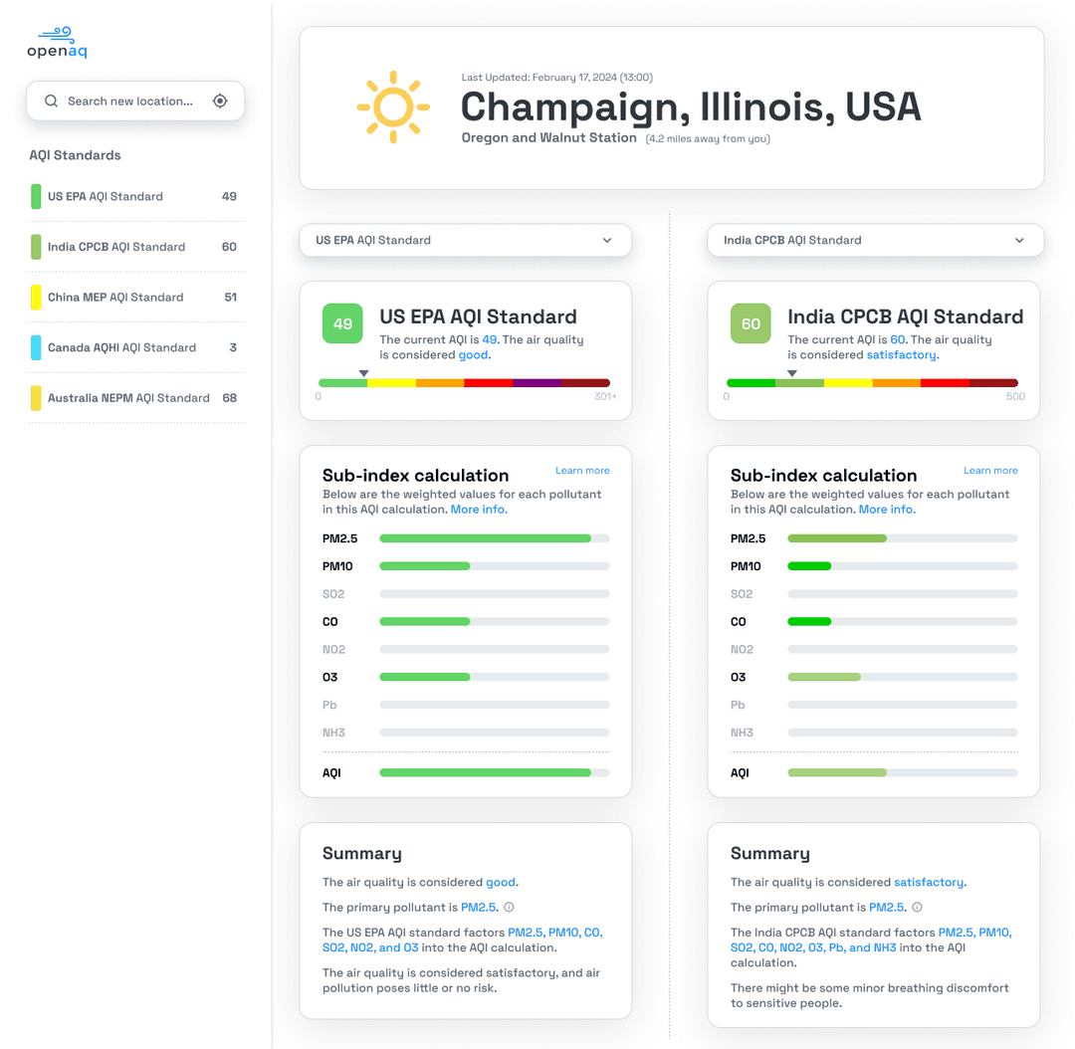Click the 60 value link in India CPCB card

coord(898,340)
